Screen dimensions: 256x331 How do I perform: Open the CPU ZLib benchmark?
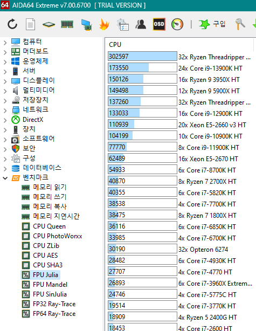coord(46,246)
